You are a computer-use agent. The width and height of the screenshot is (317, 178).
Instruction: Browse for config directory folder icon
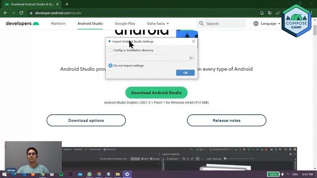click(191, 58)
